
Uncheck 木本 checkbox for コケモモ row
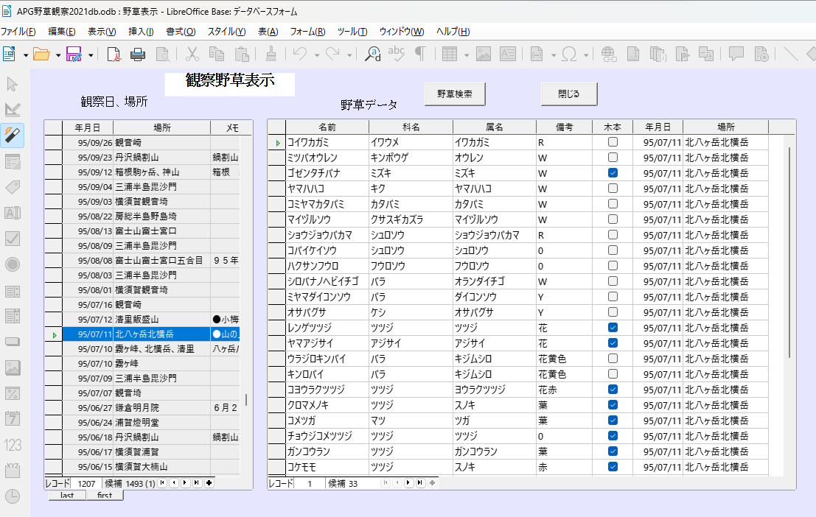click(x=613, y=466)
